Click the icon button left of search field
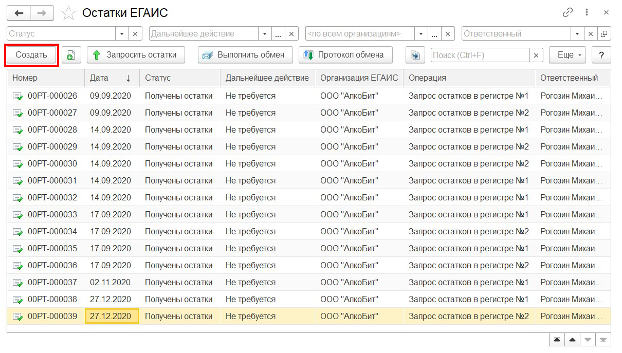This screenshot has width=622, height=353. (415, 55)
